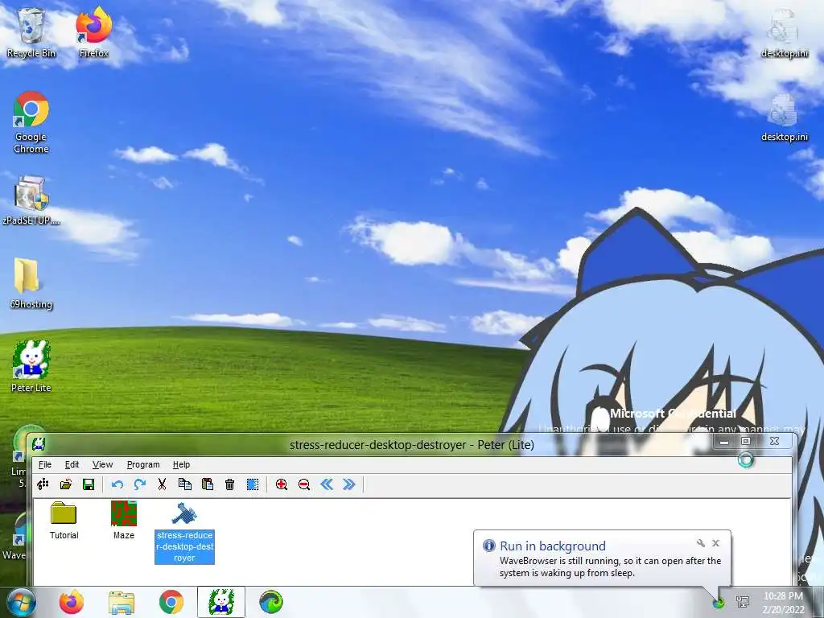Viewport: 824px width, 618px height.
Task: Copy with the two-pages icon
Action: tap(185, 484)
